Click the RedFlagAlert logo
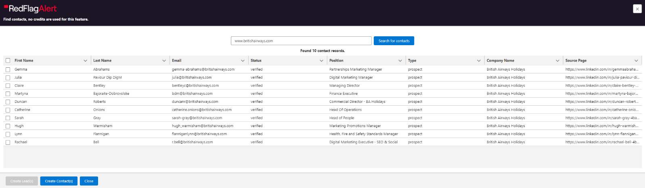Image resolution: width=645 pixels, height=188 pixels. [x=30, y=8]
